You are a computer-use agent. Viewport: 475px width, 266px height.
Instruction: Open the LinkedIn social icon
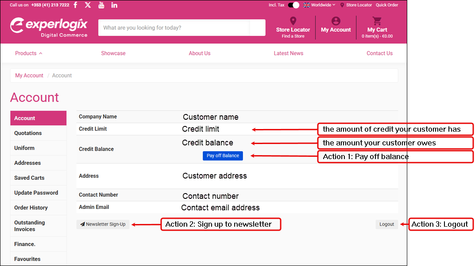click(x=114, y=5)
